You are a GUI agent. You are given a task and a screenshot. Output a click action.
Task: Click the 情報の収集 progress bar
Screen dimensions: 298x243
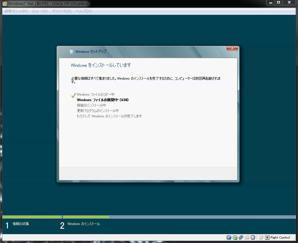click(x=32, y=217)
